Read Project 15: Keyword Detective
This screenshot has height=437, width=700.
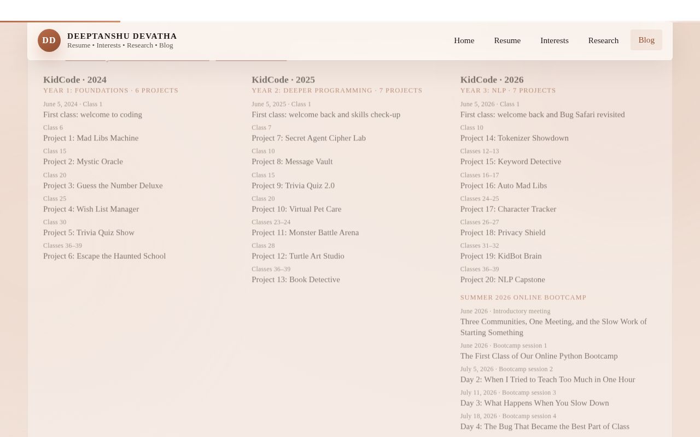point(511,162)
